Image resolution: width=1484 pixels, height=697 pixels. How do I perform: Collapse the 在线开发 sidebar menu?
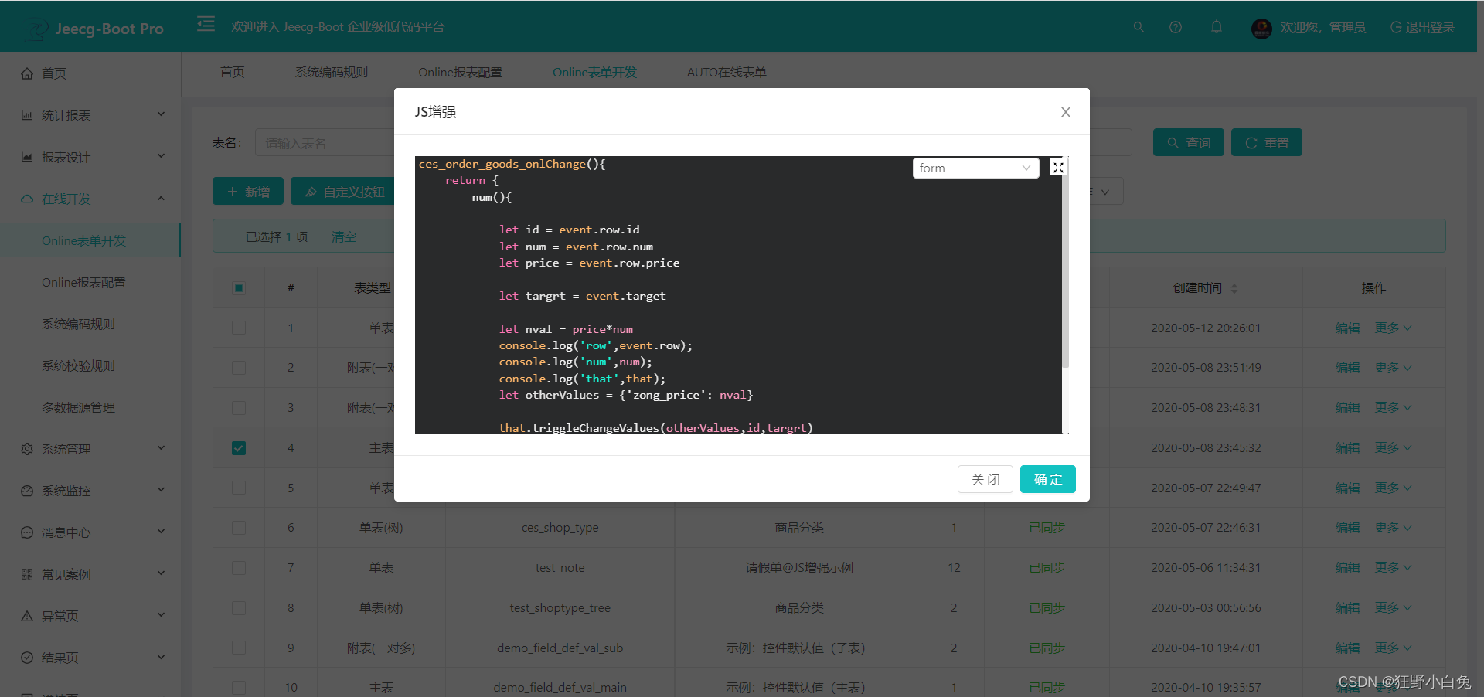point(90,199)
